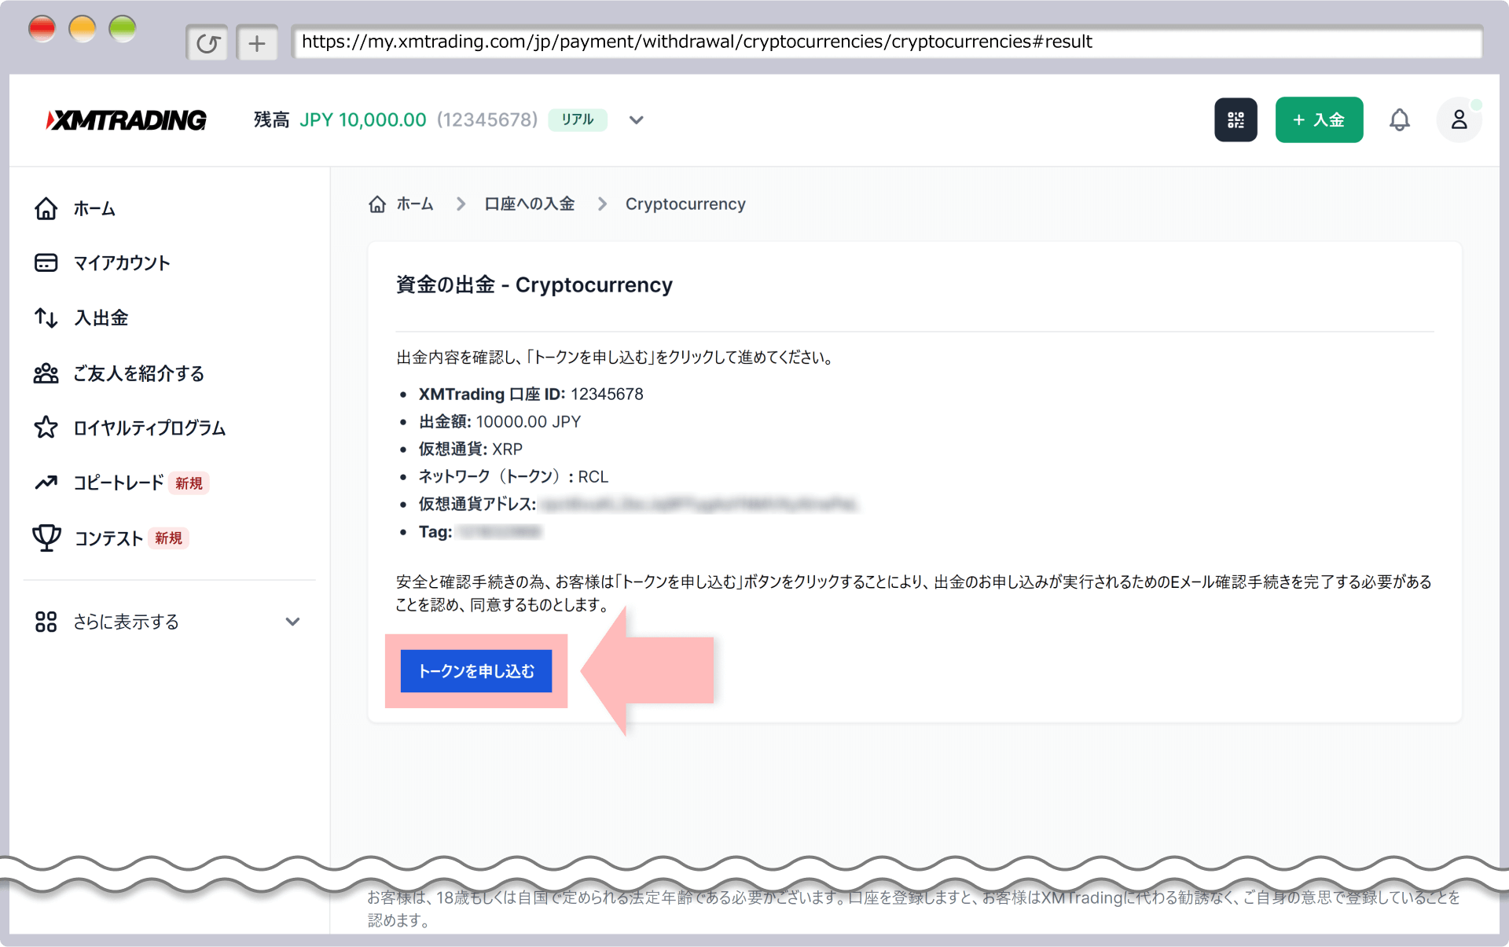Go to 口座への入金 breadcrumb link
Viewport: 1509px width, 947px height.
[529, 204]
